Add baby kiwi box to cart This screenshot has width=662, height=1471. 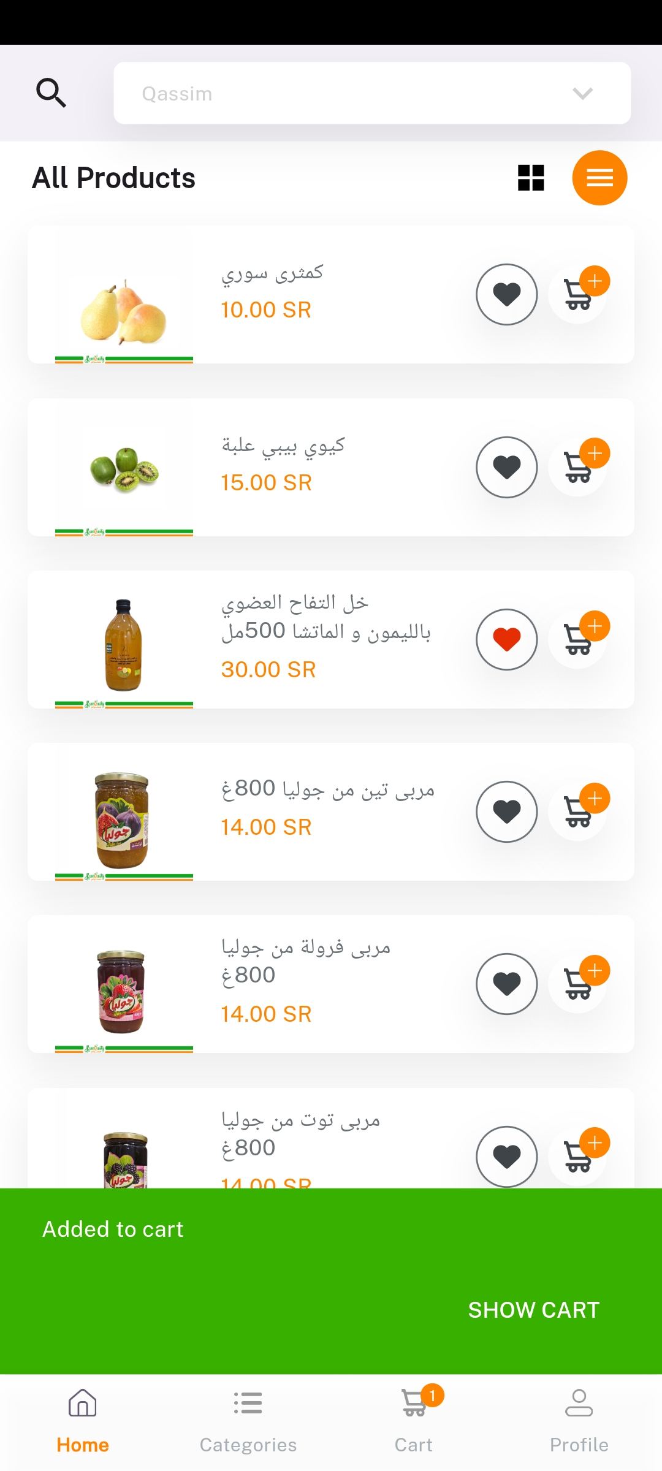pyautogui.click(x=579, y=467)
